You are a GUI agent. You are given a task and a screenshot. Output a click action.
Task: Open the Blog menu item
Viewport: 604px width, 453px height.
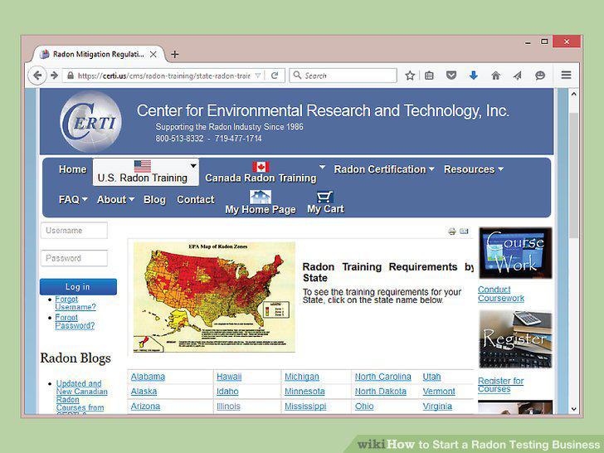pyautogui.click(x=154, y=199)
